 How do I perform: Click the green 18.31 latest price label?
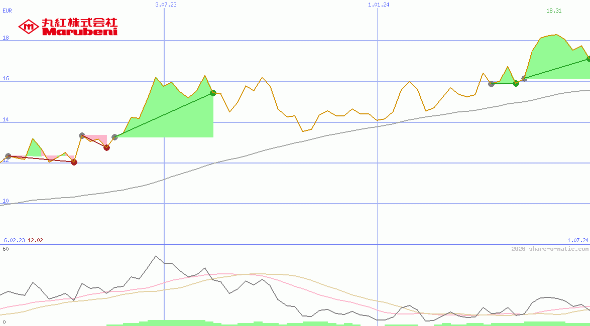[x=554, y=11]
